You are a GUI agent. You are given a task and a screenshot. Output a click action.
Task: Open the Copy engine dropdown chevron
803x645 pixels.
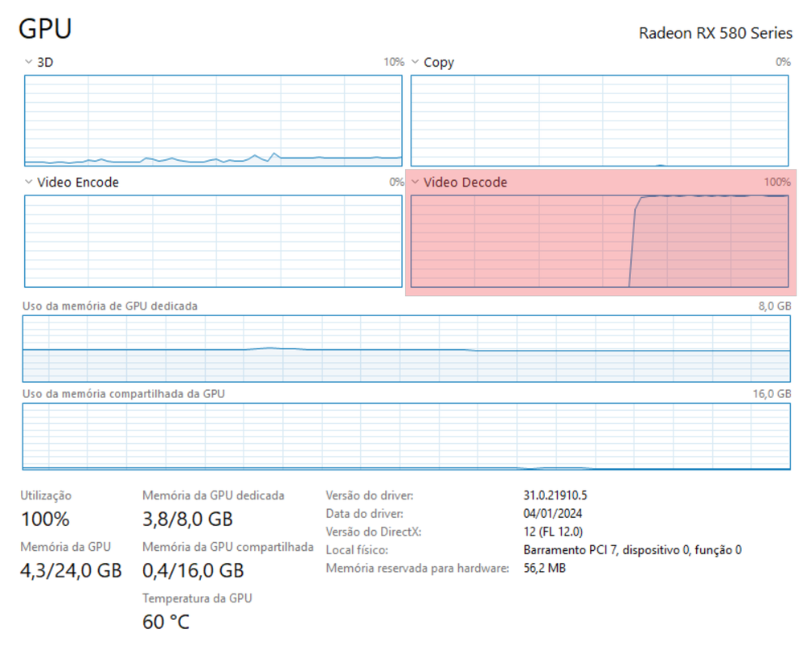tap(416, 62)
